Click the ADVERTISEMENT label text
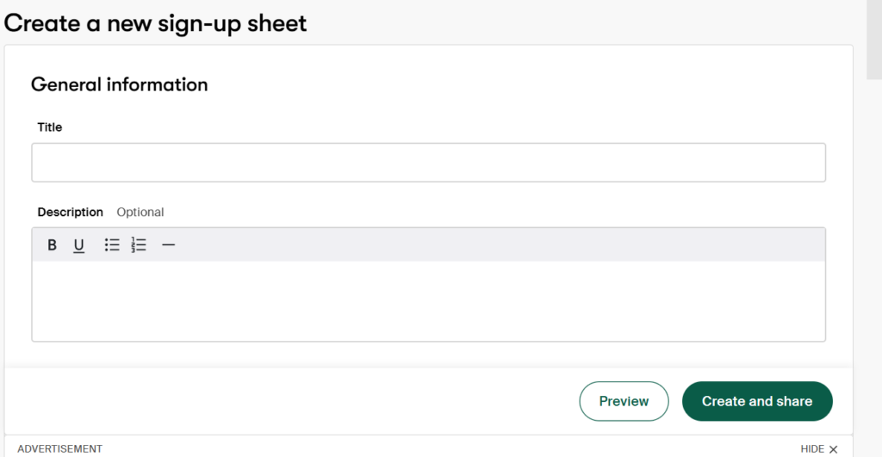 pos(59,449)
